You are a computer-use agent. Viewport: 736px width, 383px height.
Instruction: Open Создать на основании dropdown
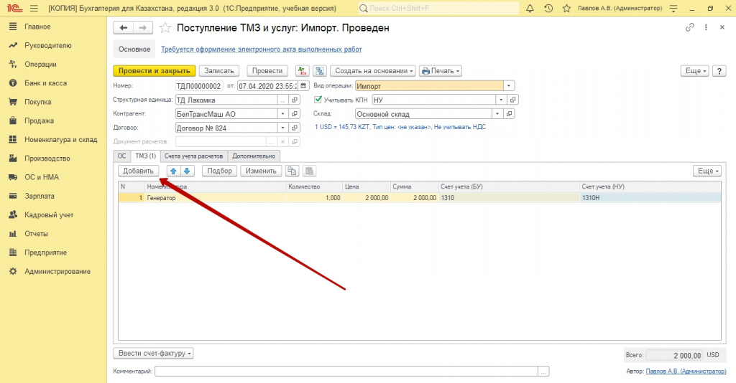click(x=374, y=71)
